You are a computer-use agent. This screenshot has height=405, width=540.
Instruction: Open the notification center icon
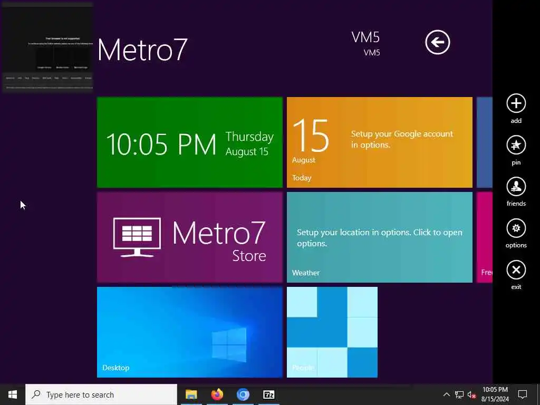(x=523, y=394)
